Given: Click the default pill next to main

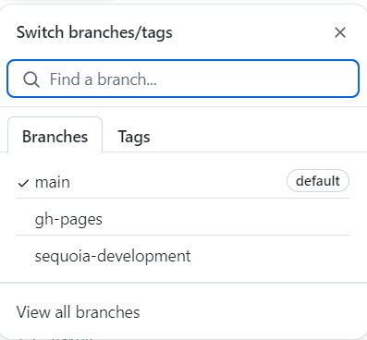Looking at the screenshot, I should click(x=318, y=181).
